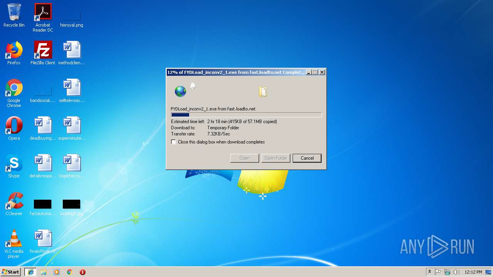Select the togetherco... Word document
This screenshot has width=493, height=277.
click(72, 166)
